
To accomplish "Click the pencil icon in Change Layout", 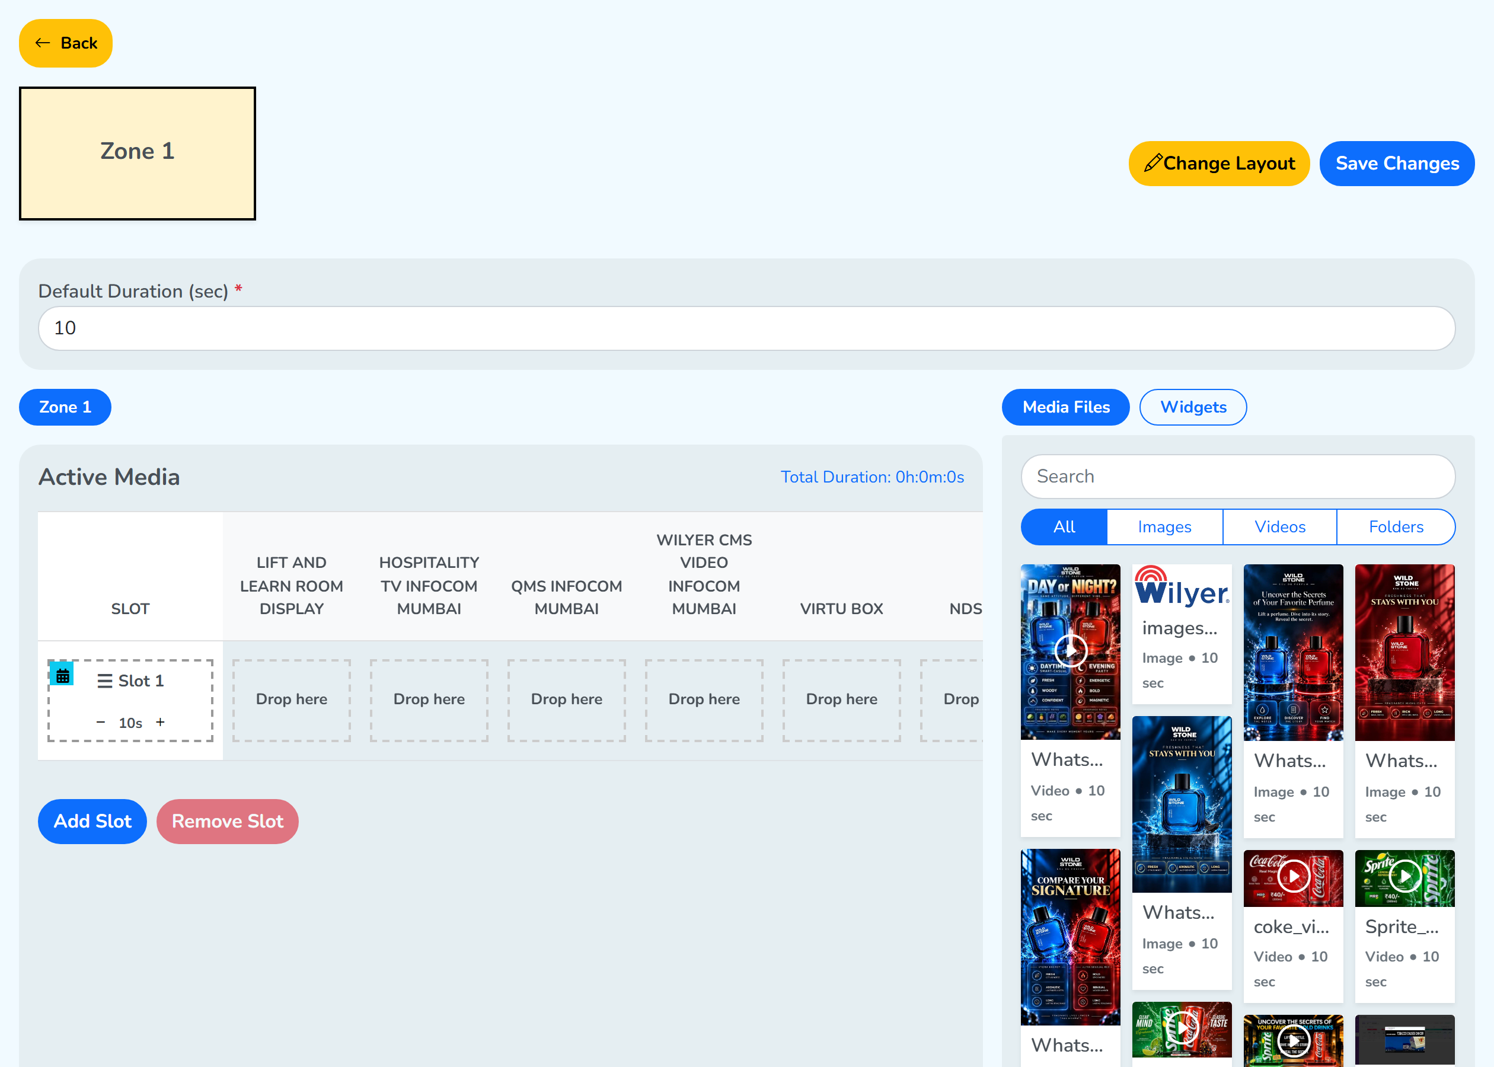I will (x=1153, y=163).
